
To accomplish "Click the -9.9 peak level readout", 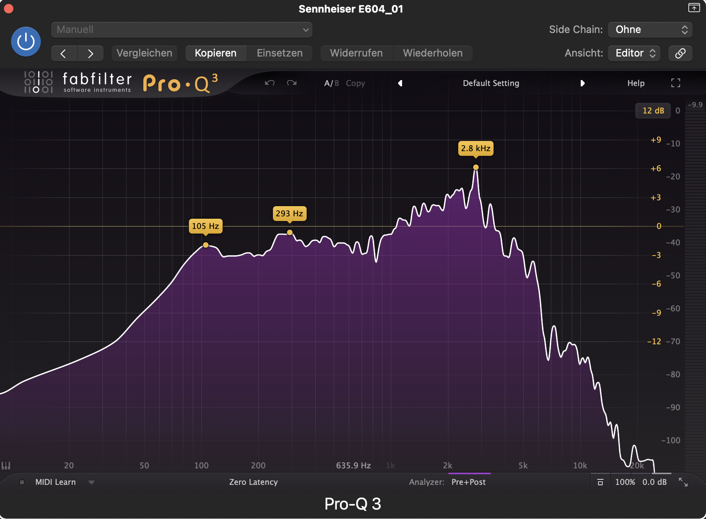I will coord(695,105).
